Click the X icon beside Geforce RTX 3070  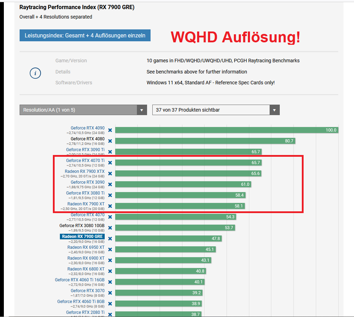coord(110,293)
